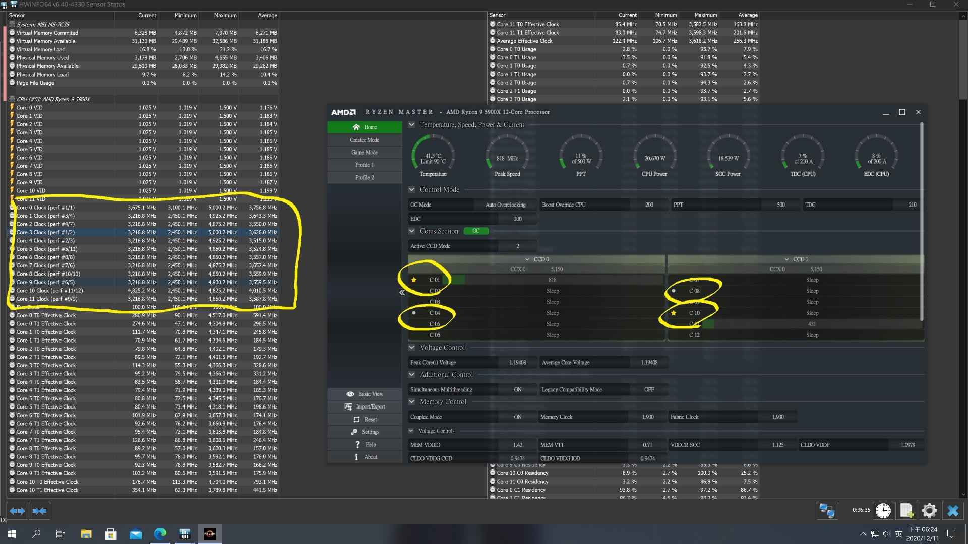Screen dimensions: 968x544
Task: Select Creator Mode in sidebar
Action: (365, 140)
